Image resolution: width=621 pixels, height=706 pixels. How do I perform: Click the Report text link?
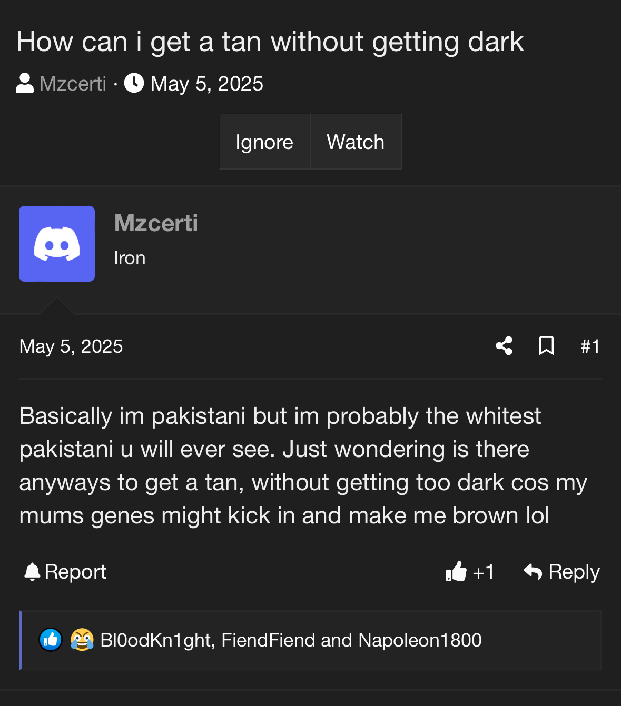click(x=75, y=572)
